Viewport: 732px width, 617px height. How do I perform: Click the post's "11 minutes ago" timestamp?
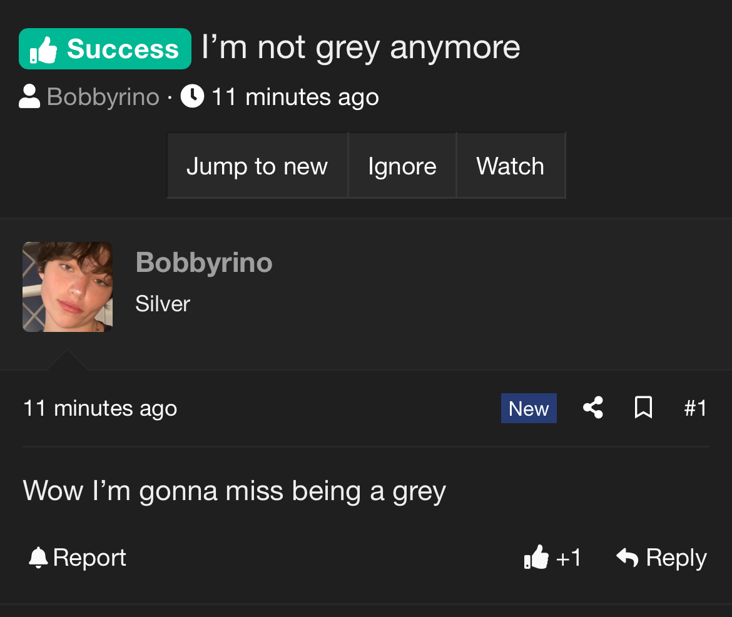(x=100, y=408)
